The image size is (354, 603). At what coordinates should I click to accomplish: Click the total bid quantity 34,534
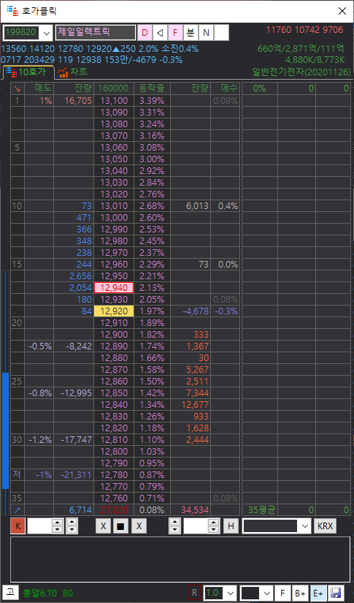pos(195,510)
